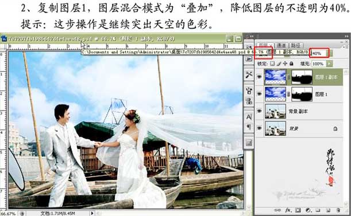Toggle lock image pixels brush icon
351x216 pixels.
[279, 64]
